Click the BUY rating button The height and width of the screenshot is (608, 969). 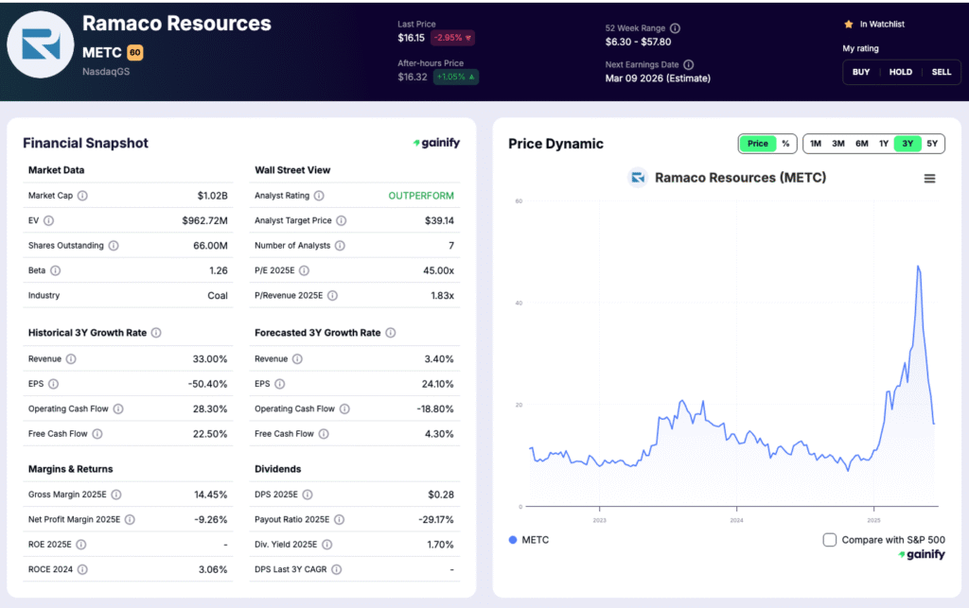860,71
